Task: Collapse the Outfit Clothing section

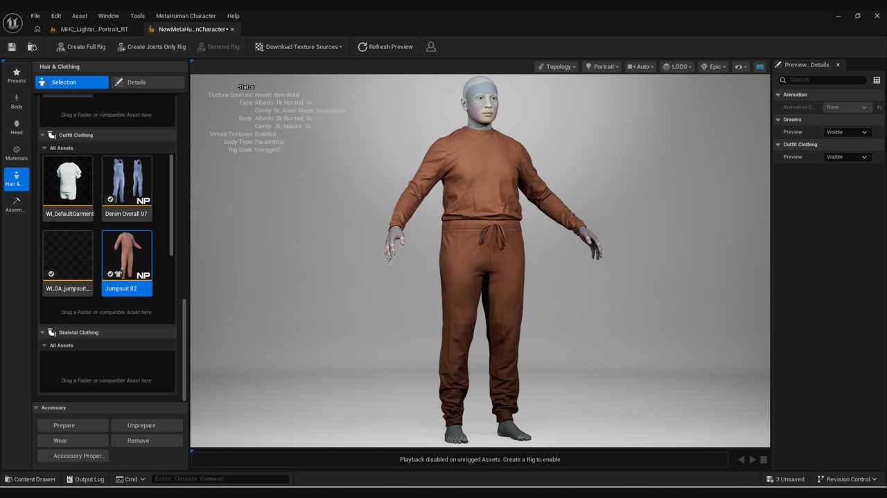Action: point(42,135)
